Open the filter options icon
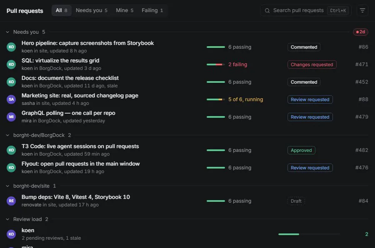 pyautogui.click(x=362, y=10)
